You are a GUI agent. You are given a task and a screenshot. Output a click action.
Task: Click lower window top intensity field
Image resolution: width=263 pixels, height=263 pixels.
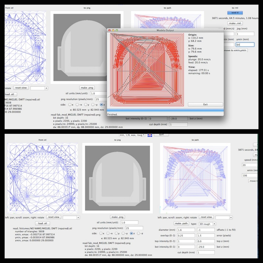[186, 241]
